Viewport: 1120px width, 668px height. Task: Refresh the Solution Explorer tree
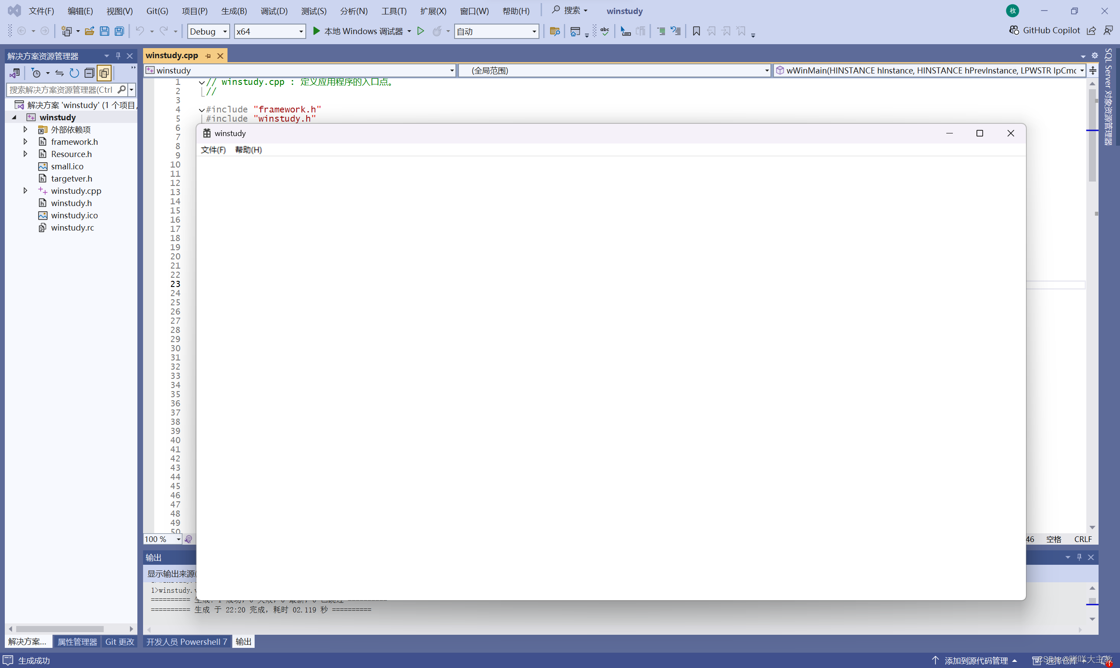(x=74, y=73)
